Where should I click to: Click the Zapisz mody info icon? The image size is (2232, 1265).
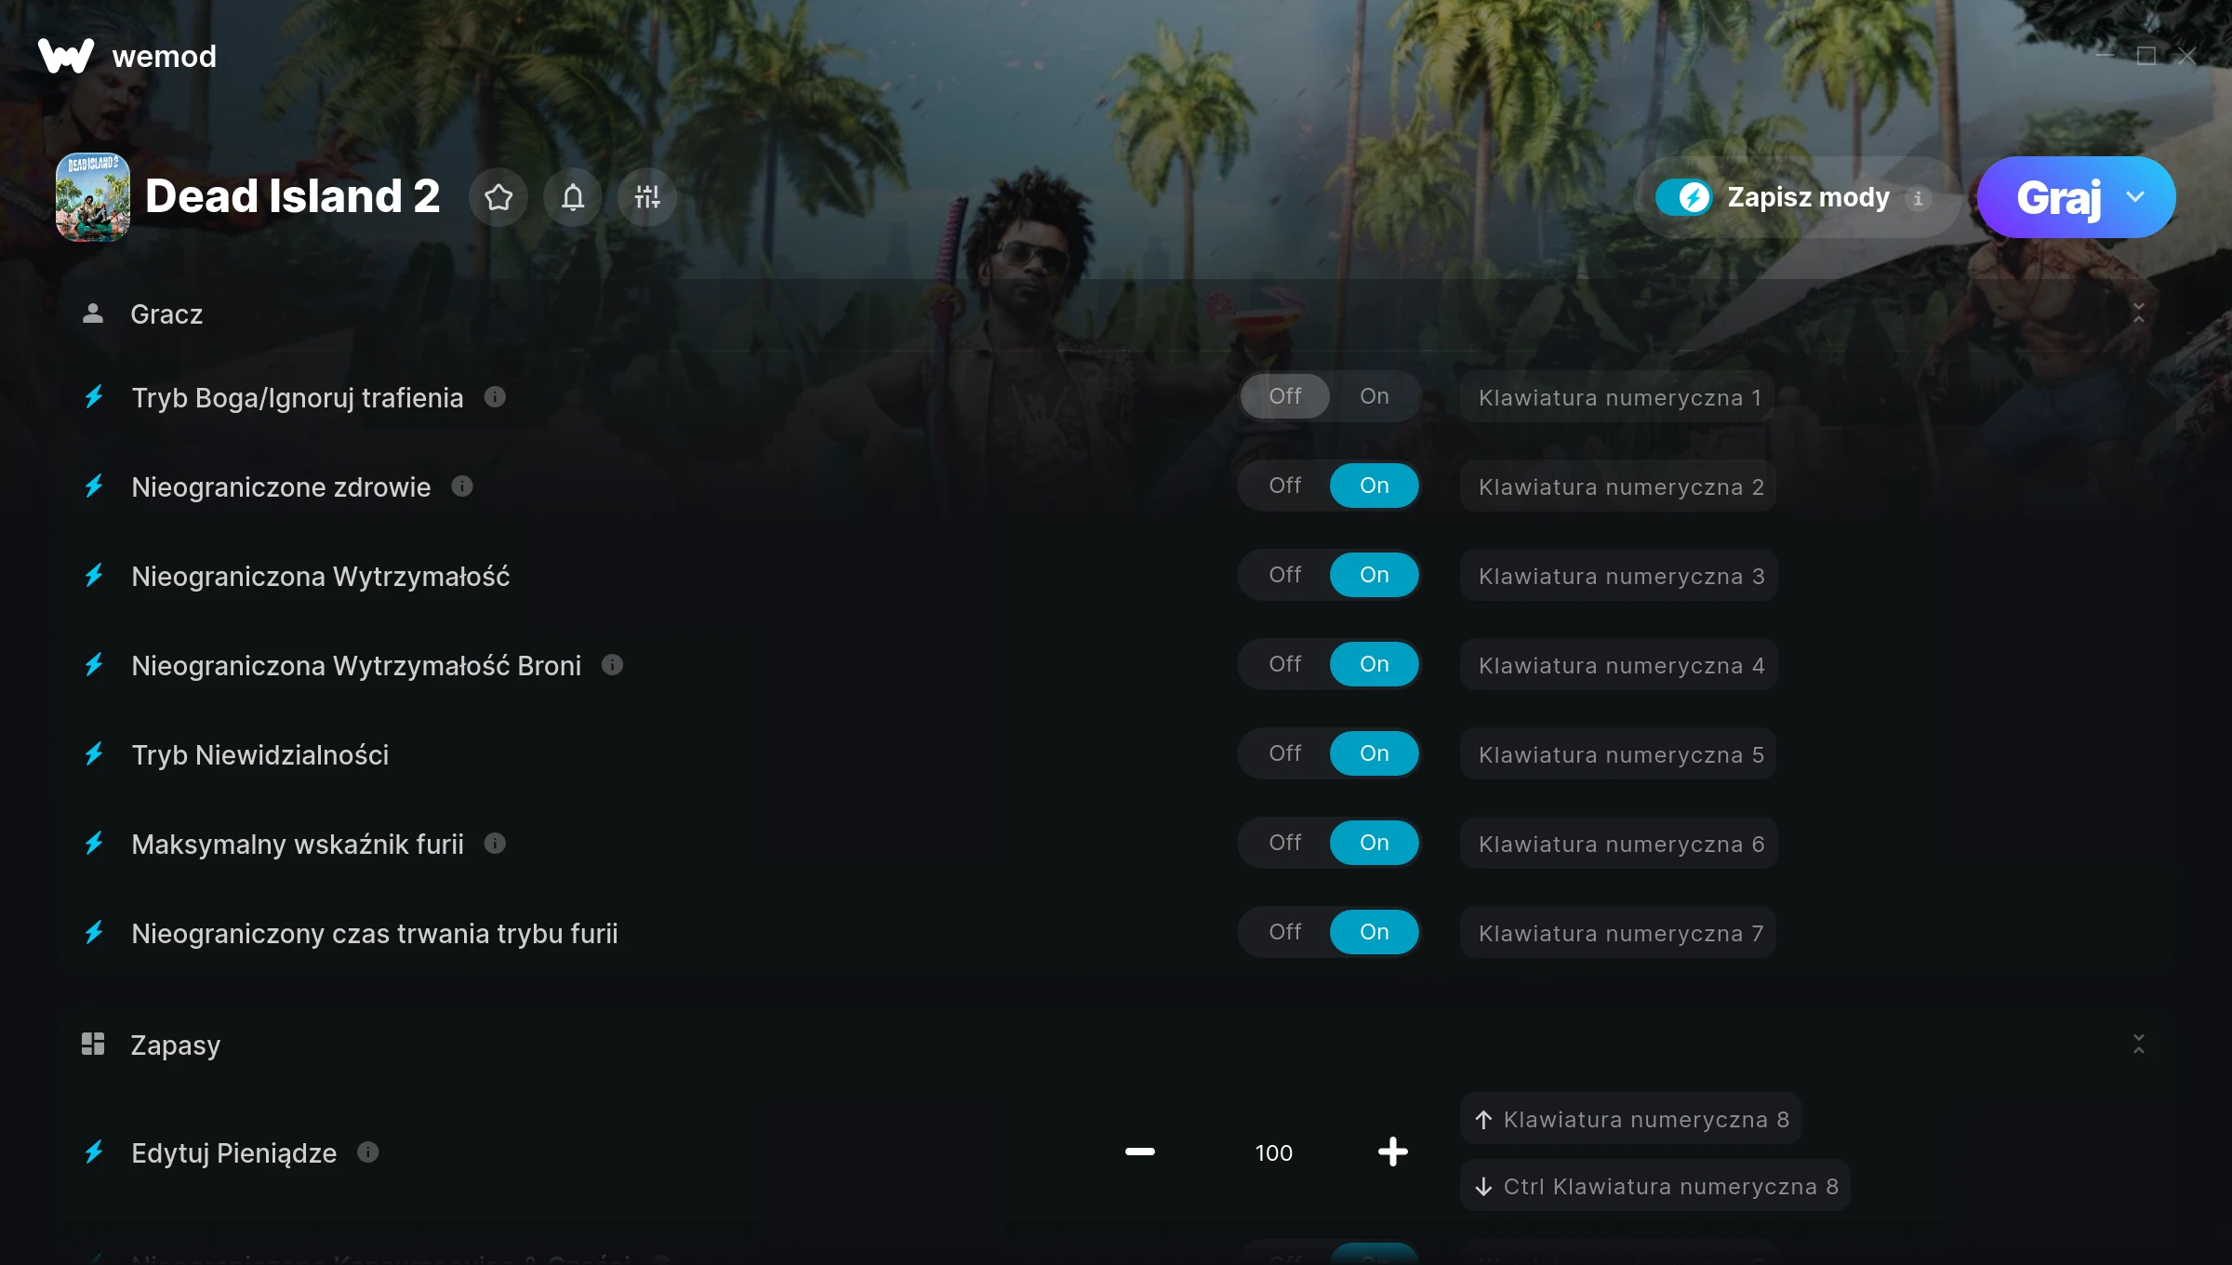(1918, 198)
